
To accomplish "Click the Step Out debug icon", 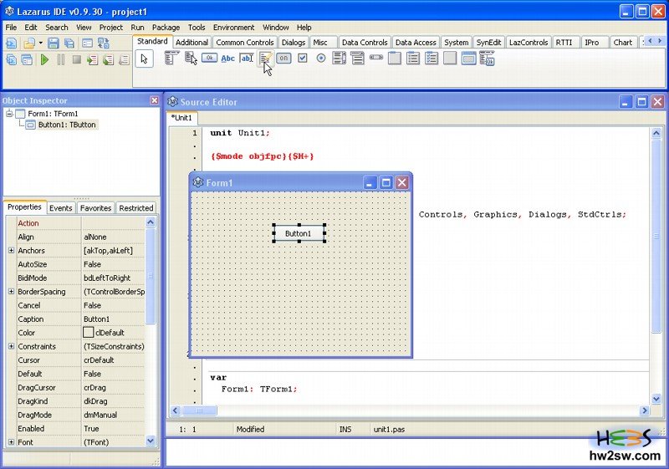I will pos(124,59).
